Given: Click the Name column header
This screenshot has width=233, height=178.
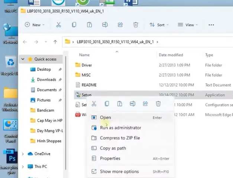Looking at the screenshot, I should [x=84, y=55].
